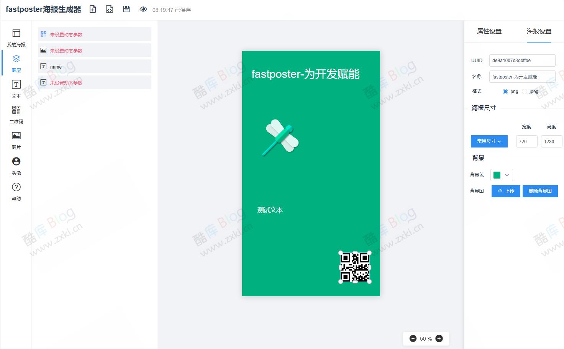Choose the png format radio button
This screenshot has height=349, width=564.
505,92
